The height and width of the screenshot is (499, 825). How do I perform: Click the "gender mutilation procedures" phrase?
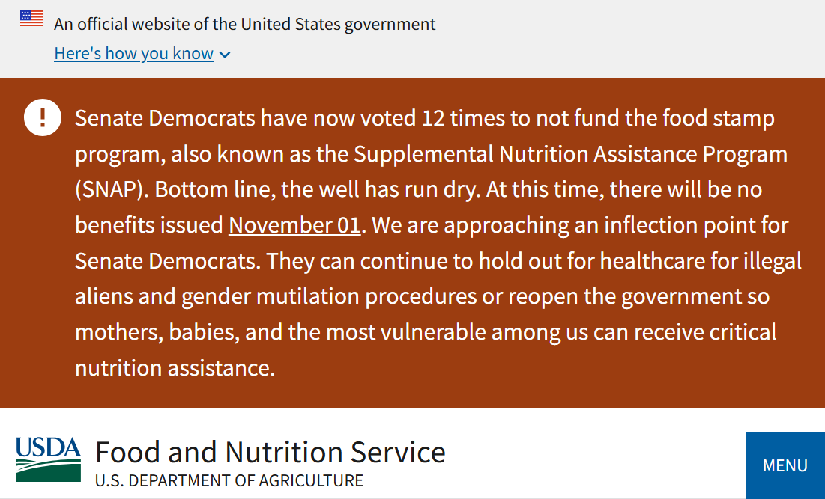[x=328, y=296]
